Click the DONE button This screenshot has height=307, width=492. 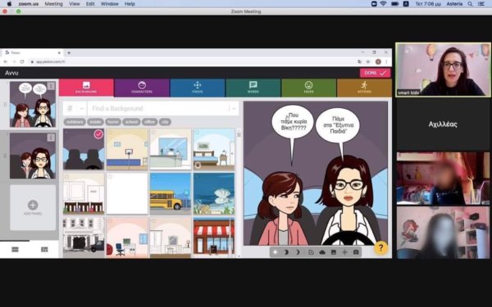(x=375, y=73)
